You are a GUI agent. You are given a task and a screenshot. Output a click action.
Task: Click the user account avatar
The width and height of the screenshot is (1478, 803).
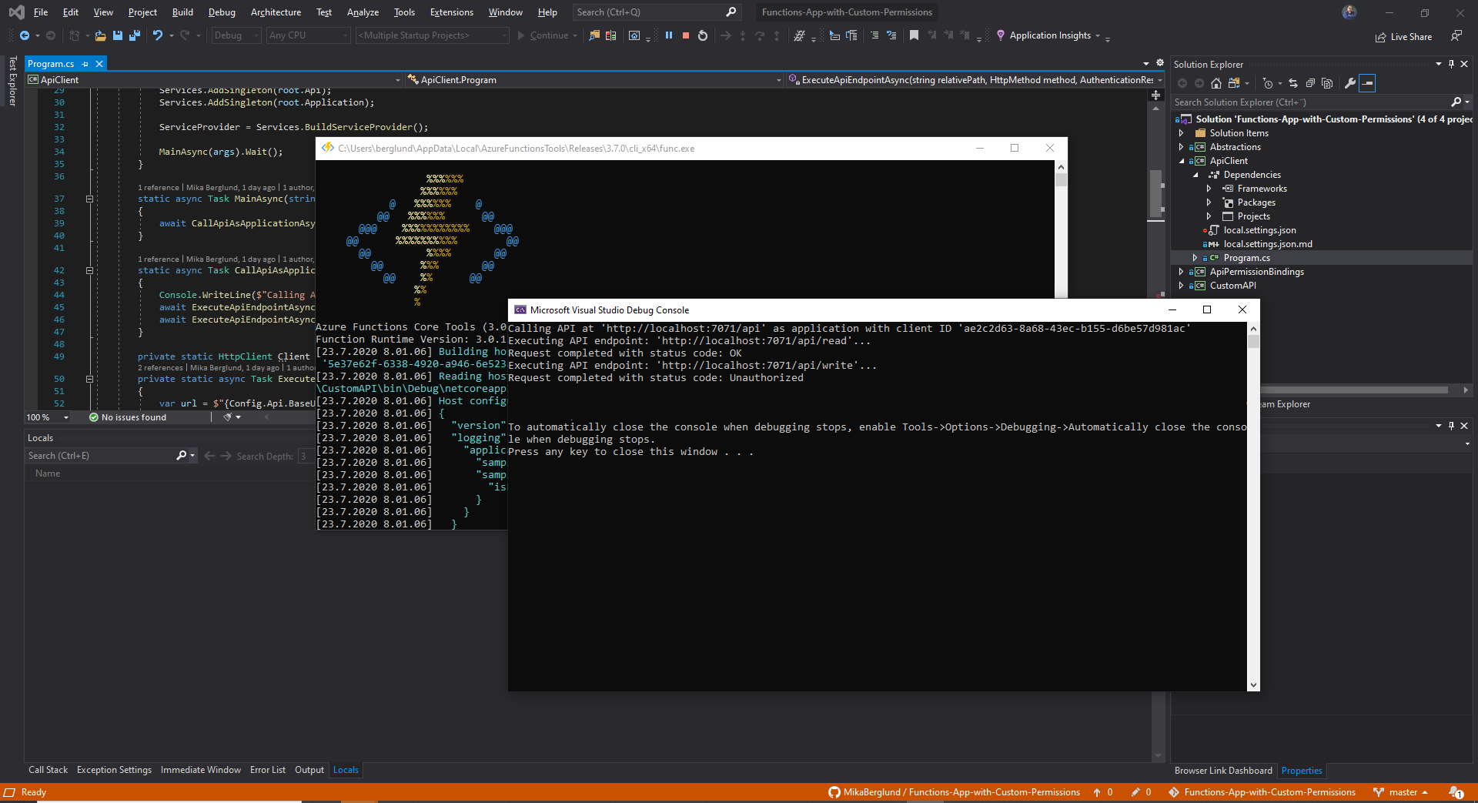coord(1349,12)
